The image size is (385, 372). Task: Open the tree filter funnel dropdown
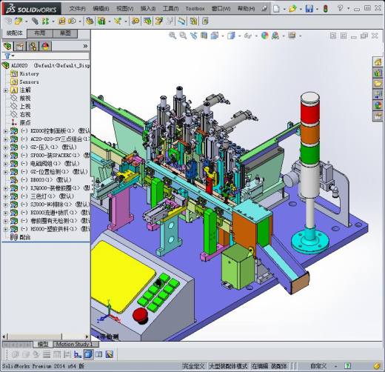(x=9, y=56)
